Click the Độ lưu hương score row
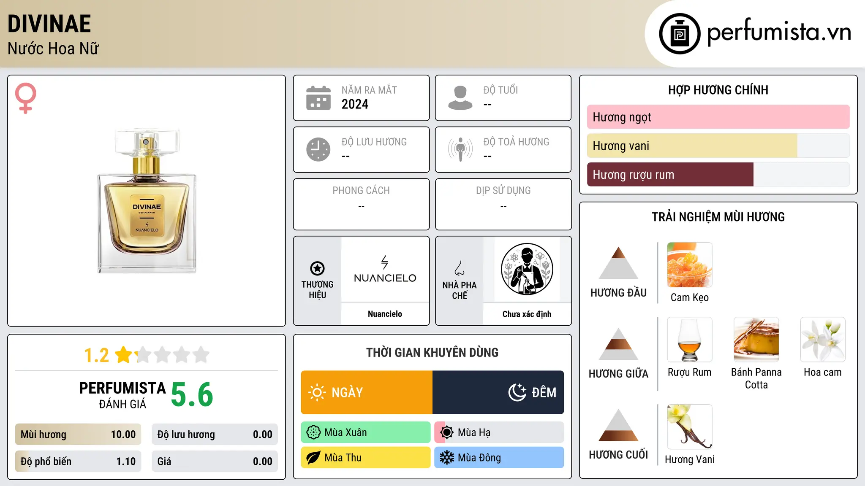 pyautogui.click(x=215, y=435)
